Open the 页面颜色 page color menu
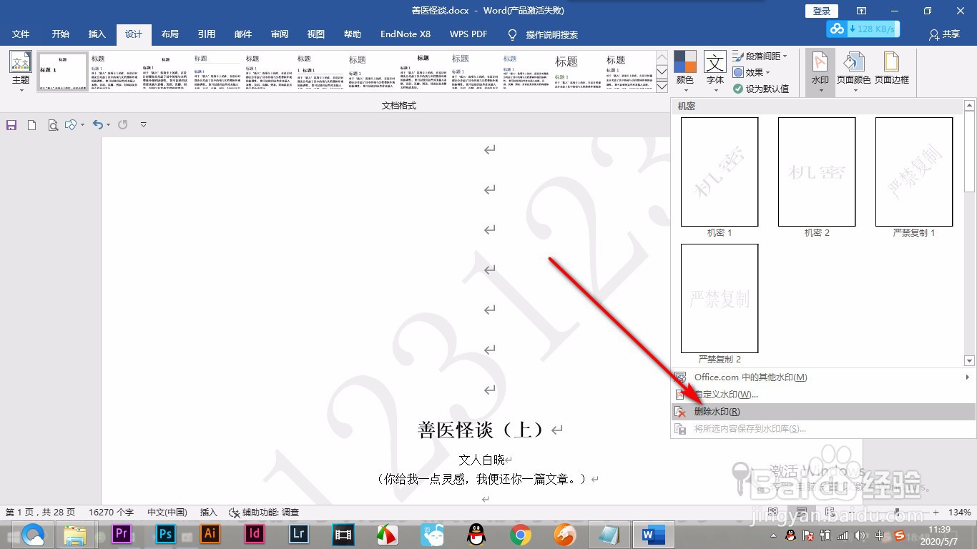Image resolution: width=977 pixels, height=549 pixels. point(853,71)
